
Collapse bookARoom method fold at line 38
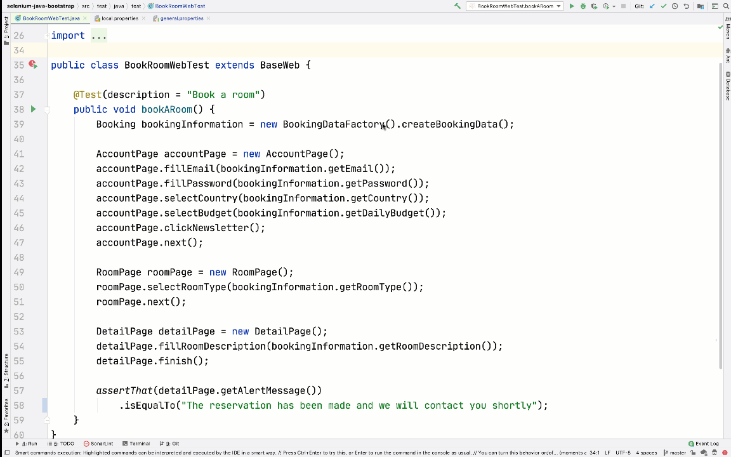click(x=46, y=110)
